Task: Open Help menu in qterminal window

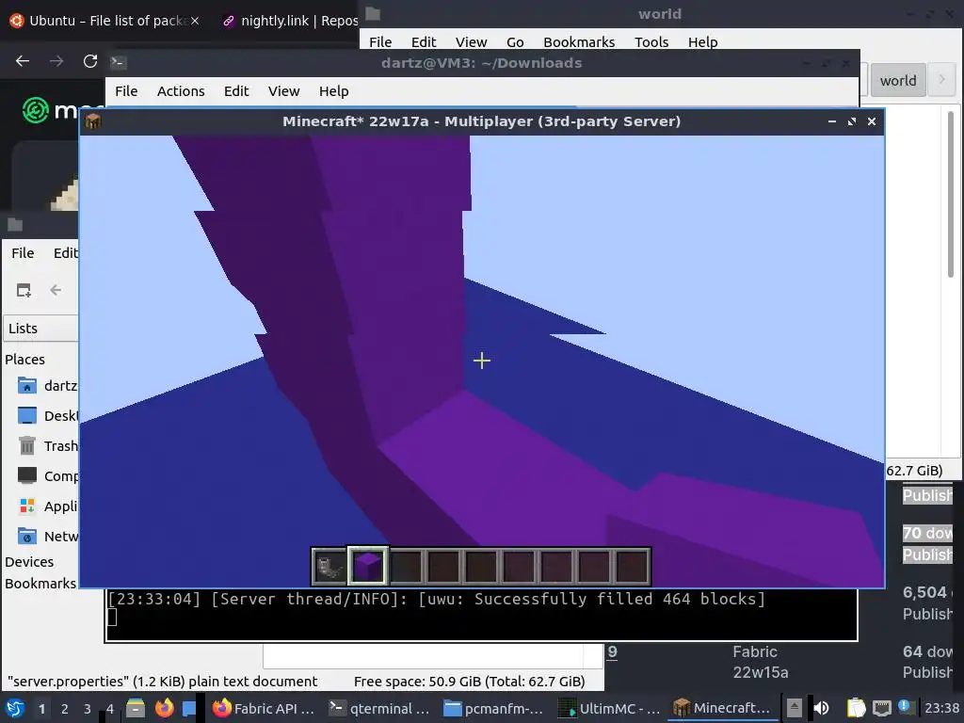Action: [x=334, y=91]
